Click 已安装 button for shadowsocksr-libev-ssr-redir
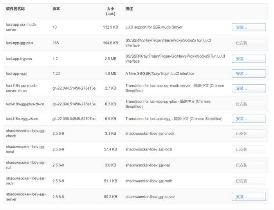 click(x=249, y=181)
